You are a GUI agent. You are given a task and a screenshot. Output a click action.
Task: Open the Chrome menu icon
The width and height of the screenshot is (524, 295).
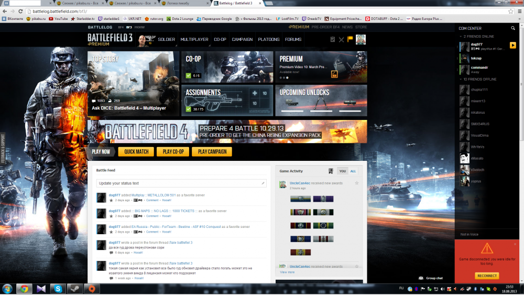tap(520, 12)
